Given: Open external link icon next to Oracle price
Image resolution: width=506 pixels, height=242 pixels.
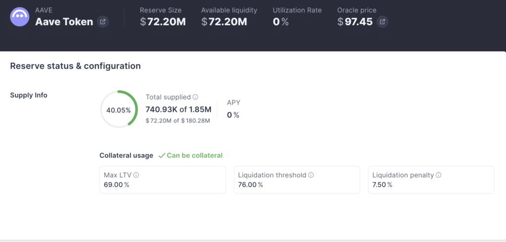Looking at the screenshot, I should coord(382,22).
